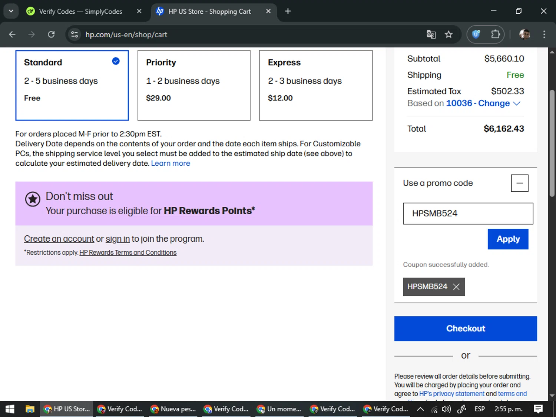This screenshot has width=556, height=417.
Task: Click the Estimated Tax $502.33 value
Action: click(x=507, y=91)
